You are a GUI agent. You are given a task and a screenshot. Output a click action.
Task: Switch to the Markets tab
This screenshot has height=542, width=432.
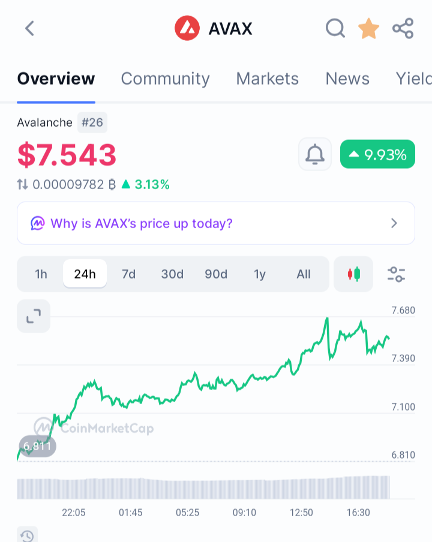tap(267, 79)
